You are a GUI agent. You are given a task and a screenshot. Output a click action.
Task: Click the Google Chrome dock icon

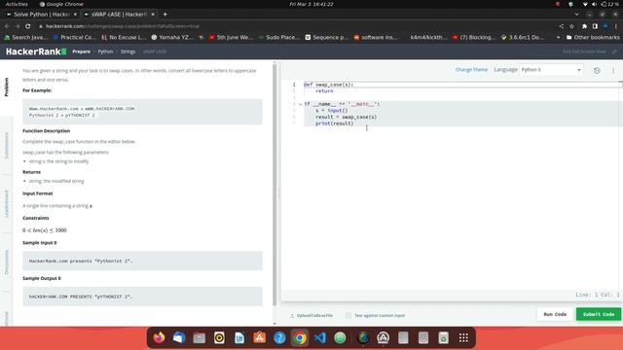[300, 337]
